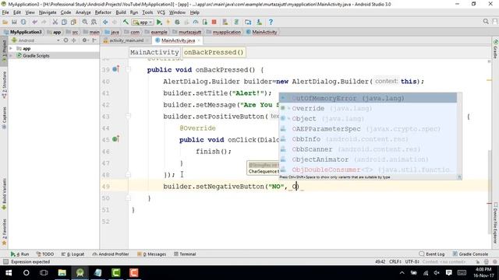Open the Logcat tool window
The width and height of the screenshot is (499, 280).
point(73,254)
